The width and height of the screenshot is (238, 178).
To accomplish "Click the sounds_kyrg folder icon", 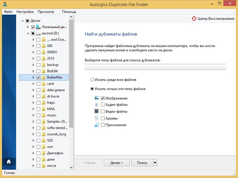I will point(44,134).
